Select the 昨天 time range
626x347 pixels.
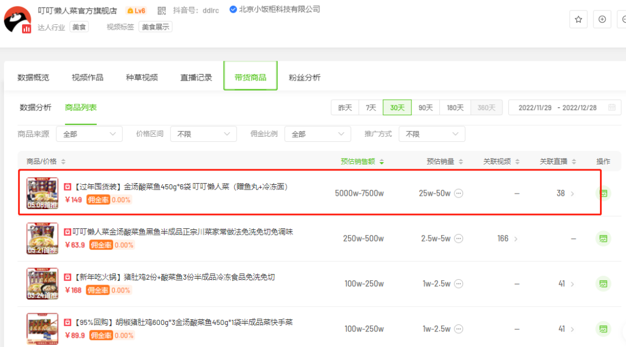(345, 108)
